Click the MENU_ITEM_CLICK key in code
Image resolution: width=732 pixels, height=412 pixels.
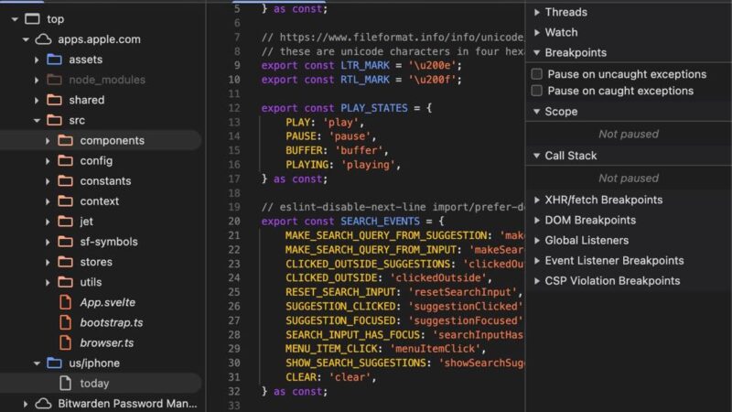click(x=331, y=349)
